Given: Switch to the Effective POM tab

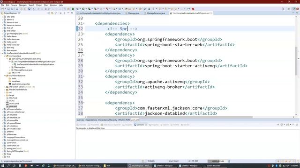Looking at the screenshot, I should point(124,120).
